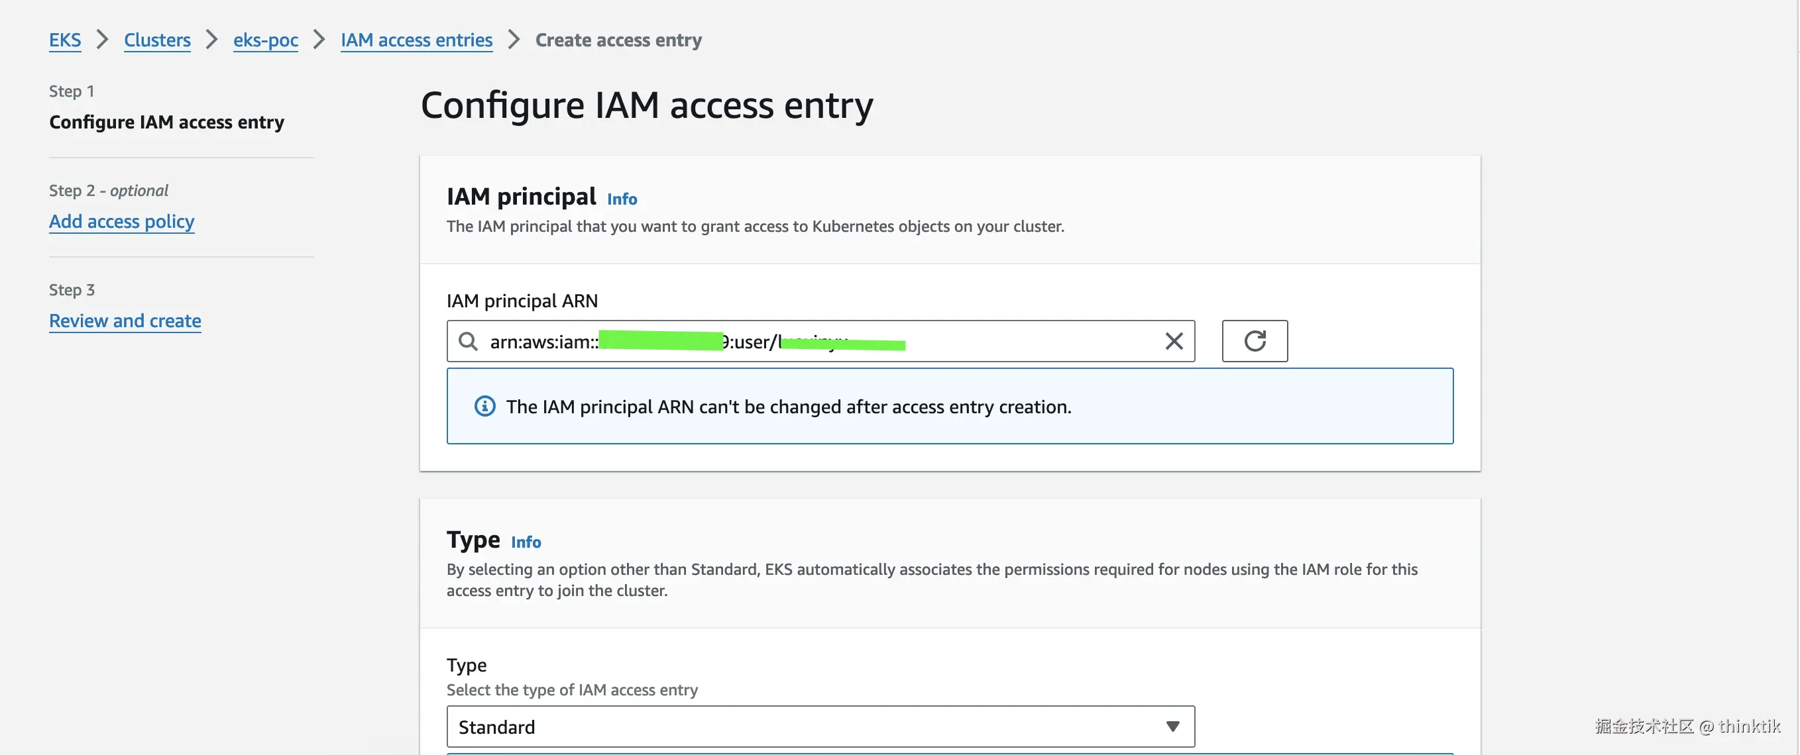This screenshot has height=755, width=1800.
Task: Navigate to Clusters breadcrumb
Action: tap(157, 40)
